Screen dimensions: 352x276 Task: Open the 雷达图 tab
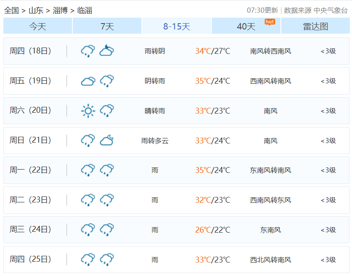tap(315, 26)
